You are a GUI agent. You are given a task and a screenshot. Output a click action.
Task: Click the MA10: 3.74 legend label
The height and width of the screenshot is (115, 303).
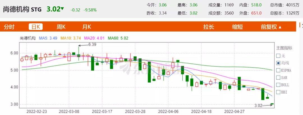(70, 38)
